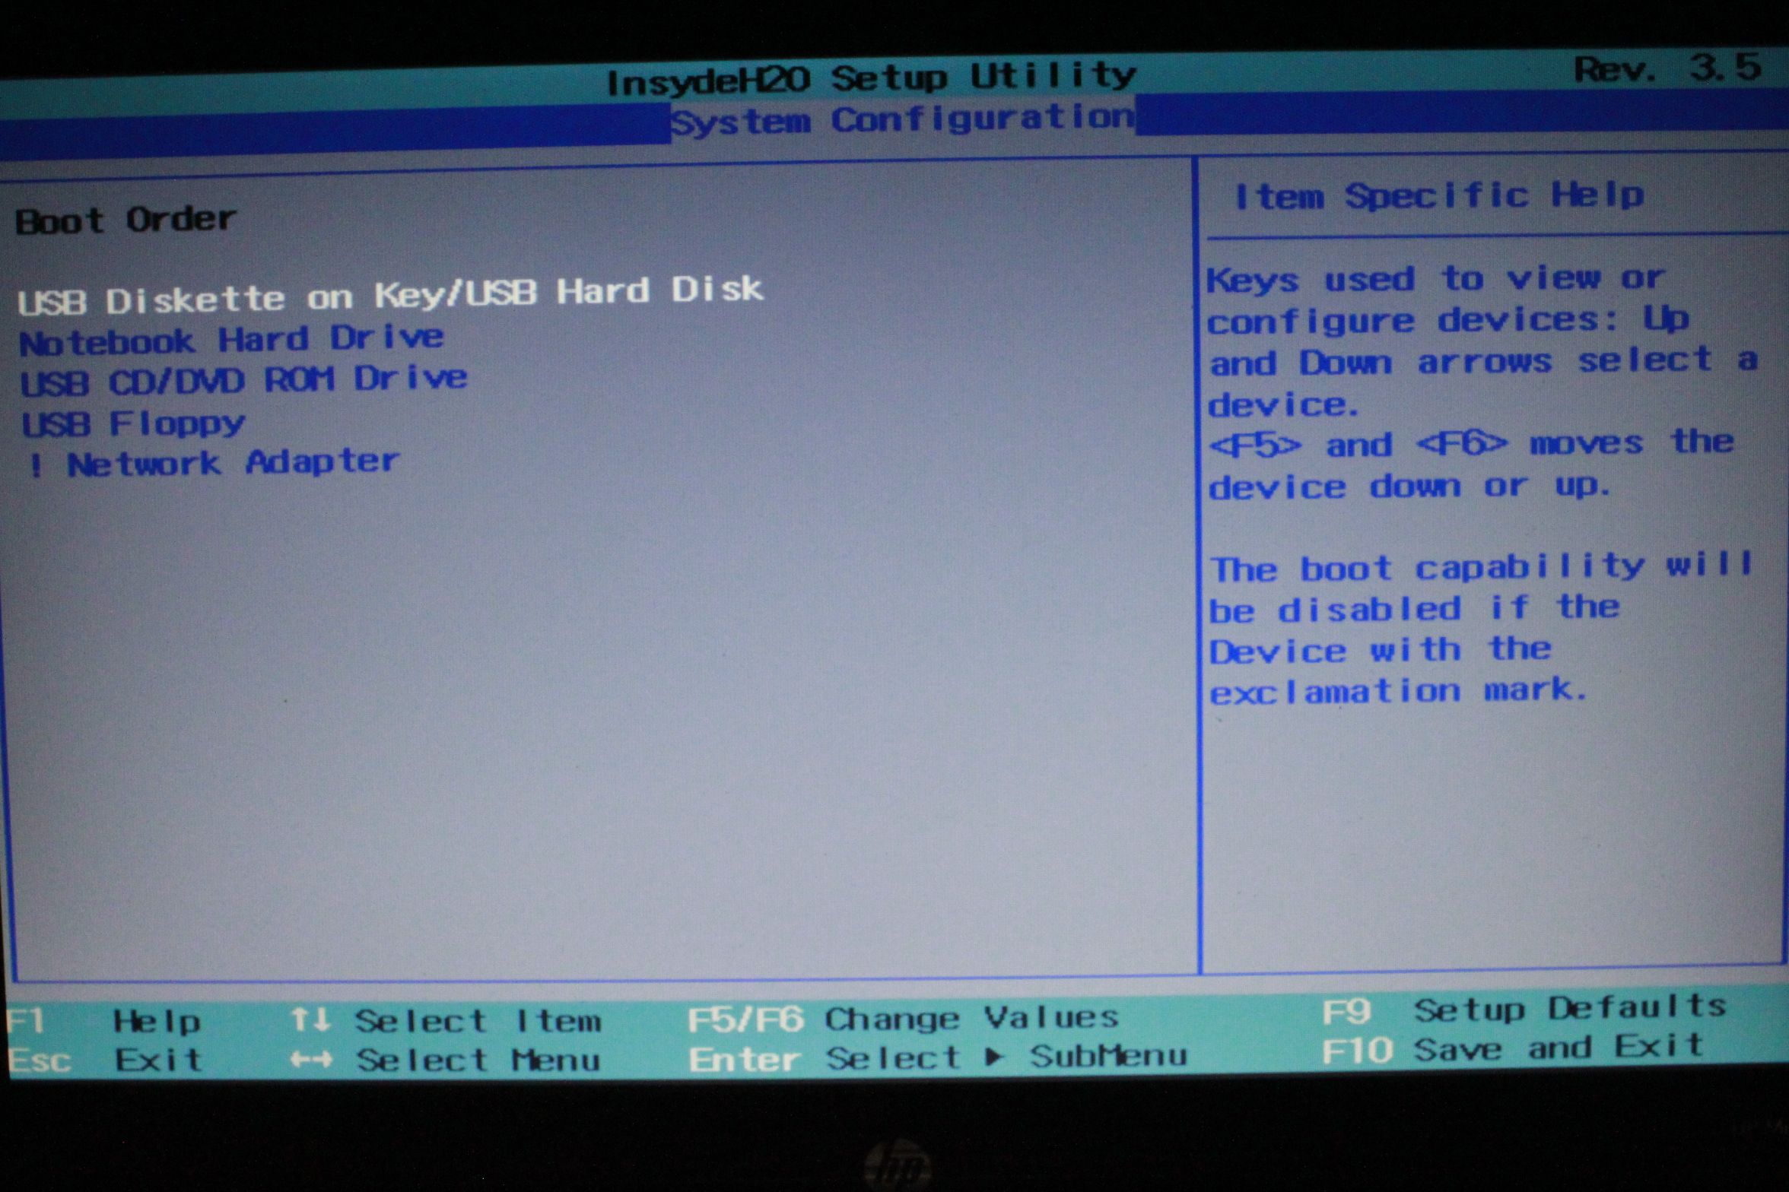This screenshot has width=1789, height=1192.
Task: Click the Enter Select SubMenu hint
Action: click(936, 1058)
